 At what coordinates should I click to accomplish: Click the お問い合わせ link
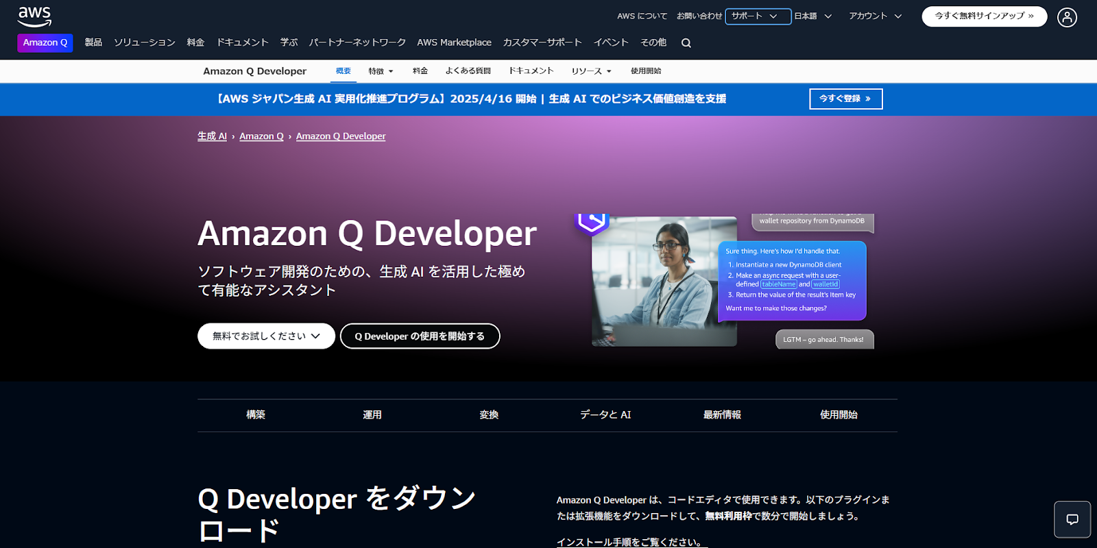click(699, 16)
